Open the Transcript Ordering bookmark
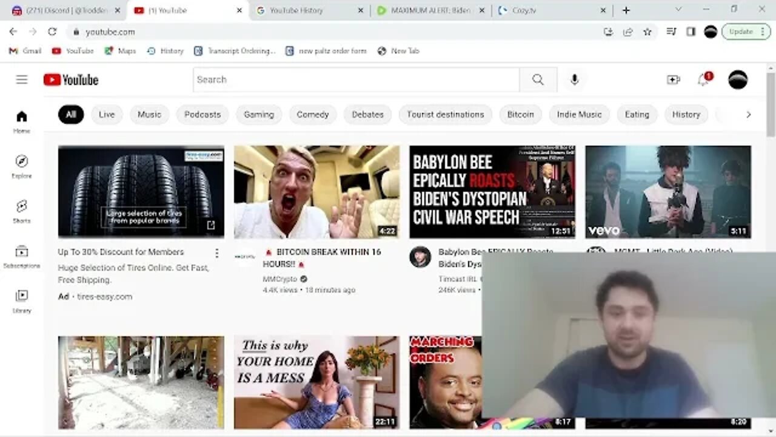Screen dimensions: 776x437 coord(235,51)
